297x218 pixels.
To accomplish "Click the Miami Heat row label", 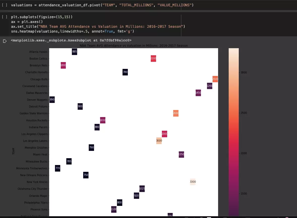I will pos(40,154).
